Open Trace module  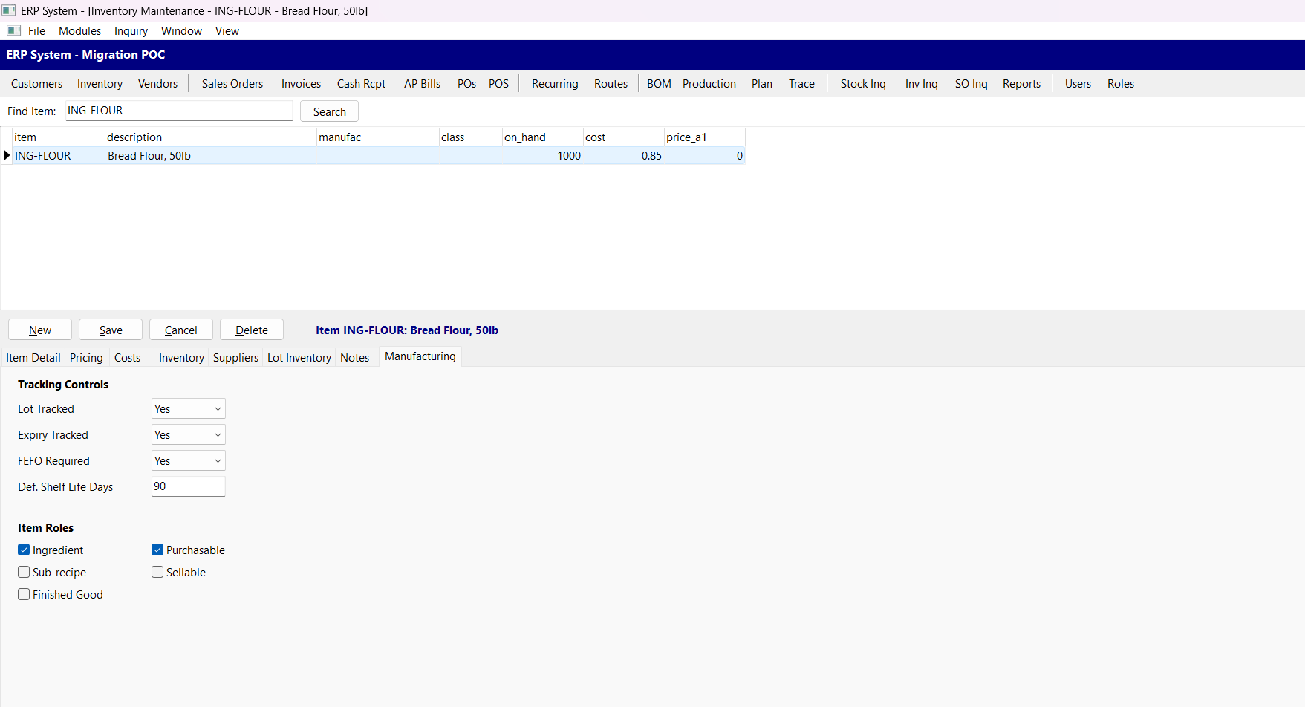801,83
